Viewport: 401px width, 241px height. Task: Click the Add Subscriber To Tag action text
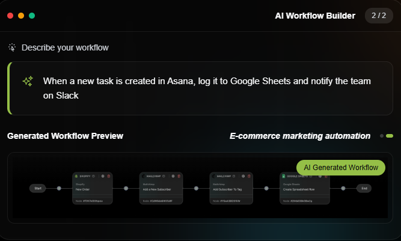[x=227, y=189]
